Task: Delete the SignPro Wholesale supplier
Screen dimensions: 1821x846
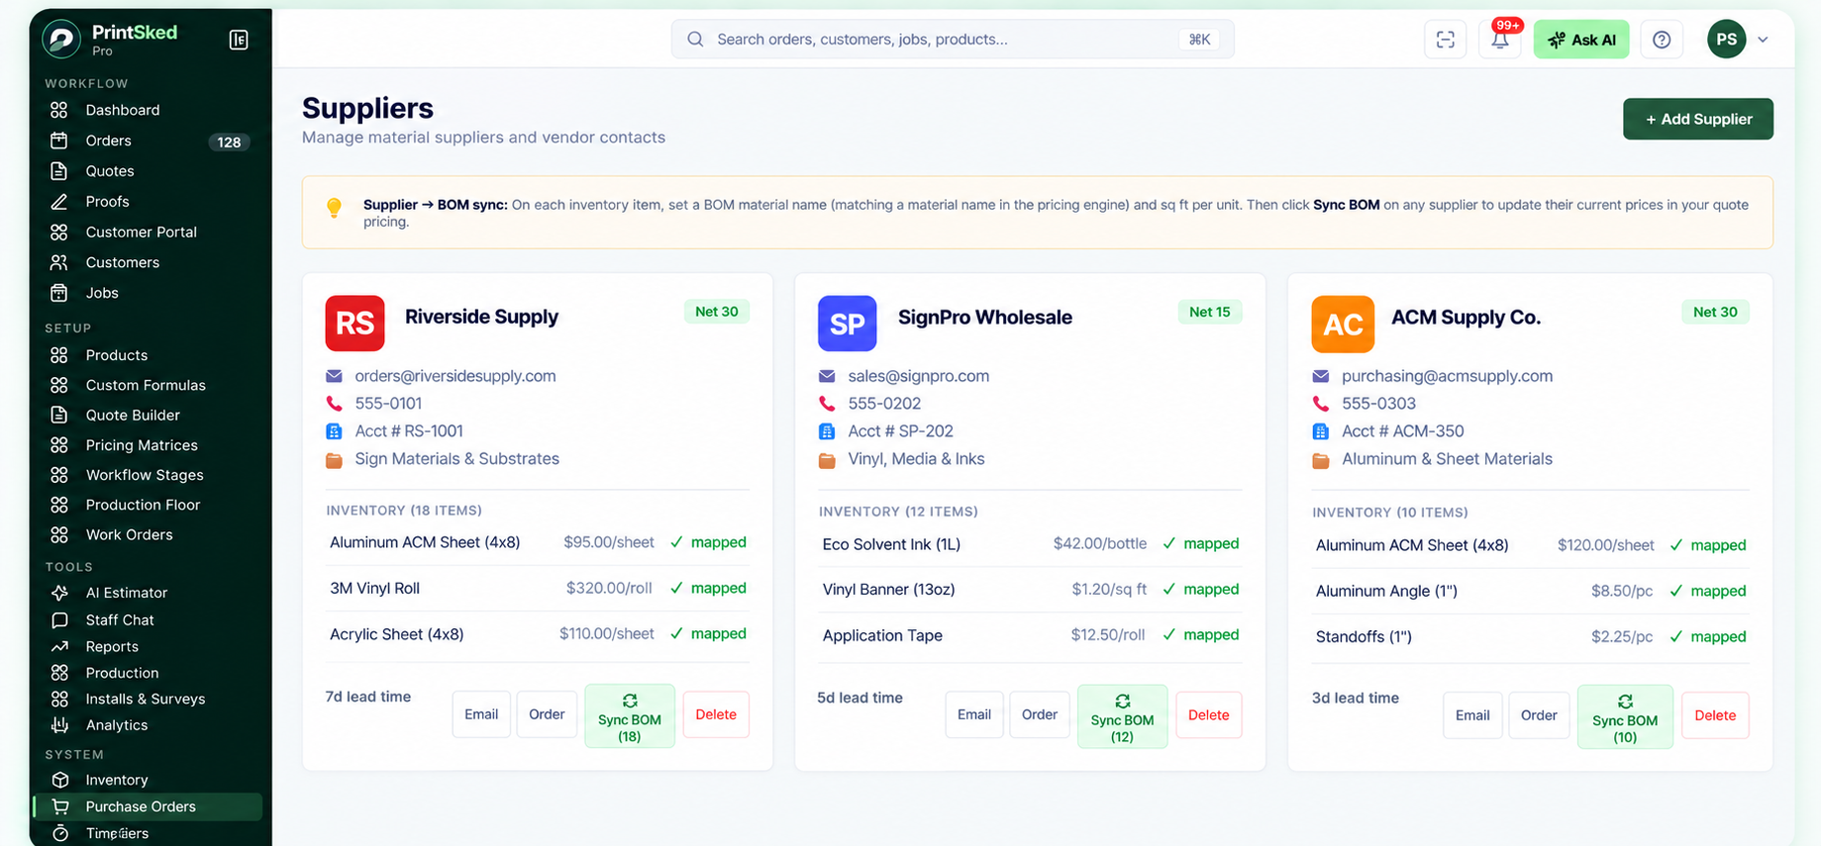Action: 1208,715
